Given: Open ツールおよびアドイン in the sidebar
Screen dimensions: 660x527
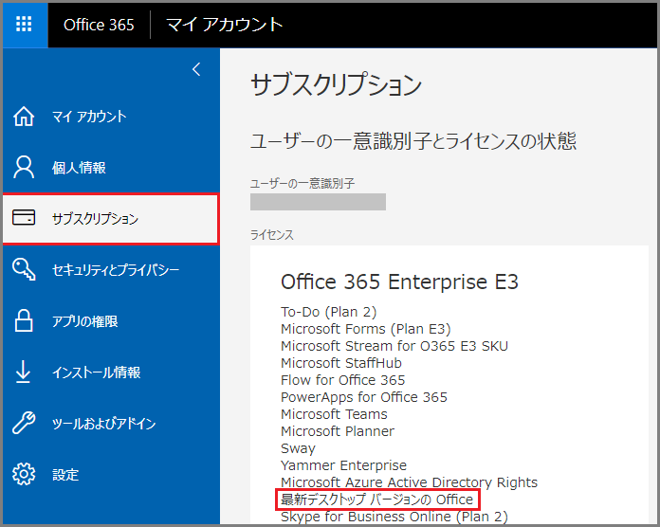Looking at the screenshot, I should click(x=104, y=423).
